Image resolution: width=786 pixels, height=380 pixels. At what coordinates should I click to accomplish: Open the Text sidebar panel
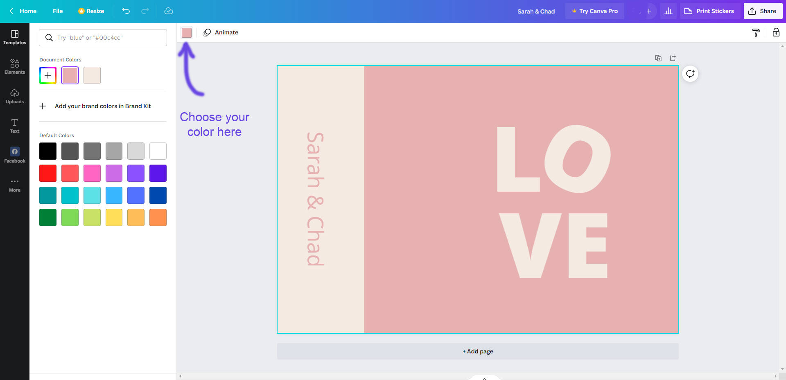tap(15, 126)
